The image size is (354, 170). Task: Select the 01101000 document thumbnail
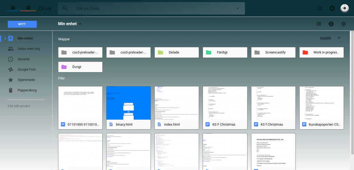point(80,103)
